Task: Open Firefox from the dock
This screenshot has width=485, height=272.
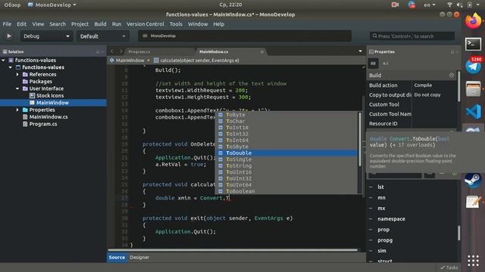Action: (473, 21)
